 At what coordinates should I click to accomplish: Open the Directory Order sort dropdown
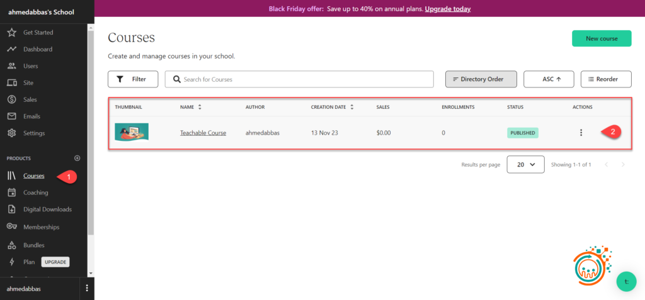tap(481, 79)
